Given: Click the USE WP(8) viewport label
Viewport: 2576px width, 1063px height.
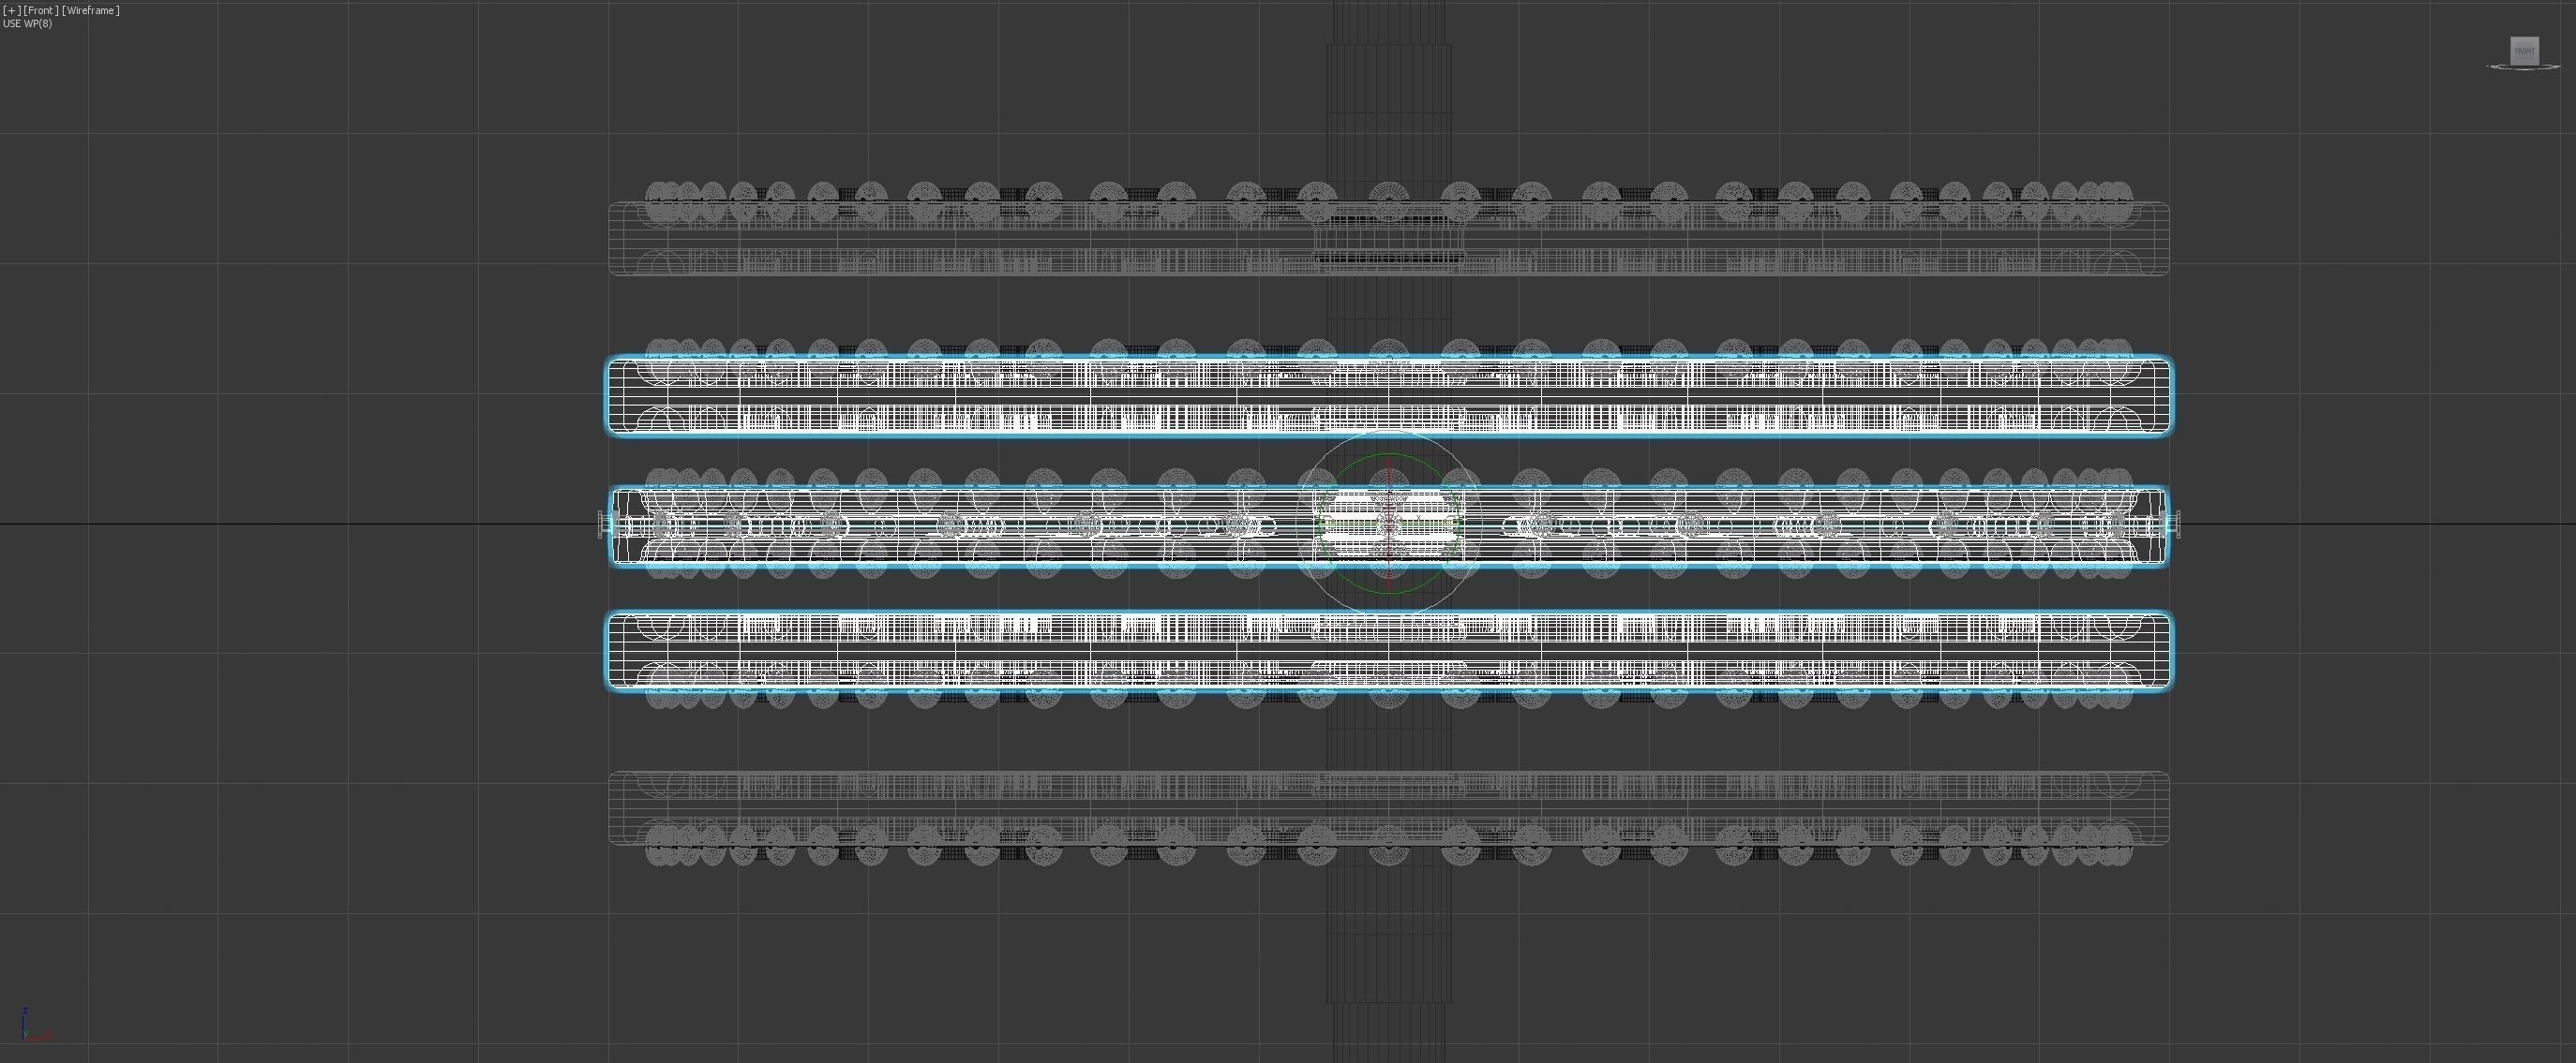Looking at the screenshot, I should (x=28, y=23).
